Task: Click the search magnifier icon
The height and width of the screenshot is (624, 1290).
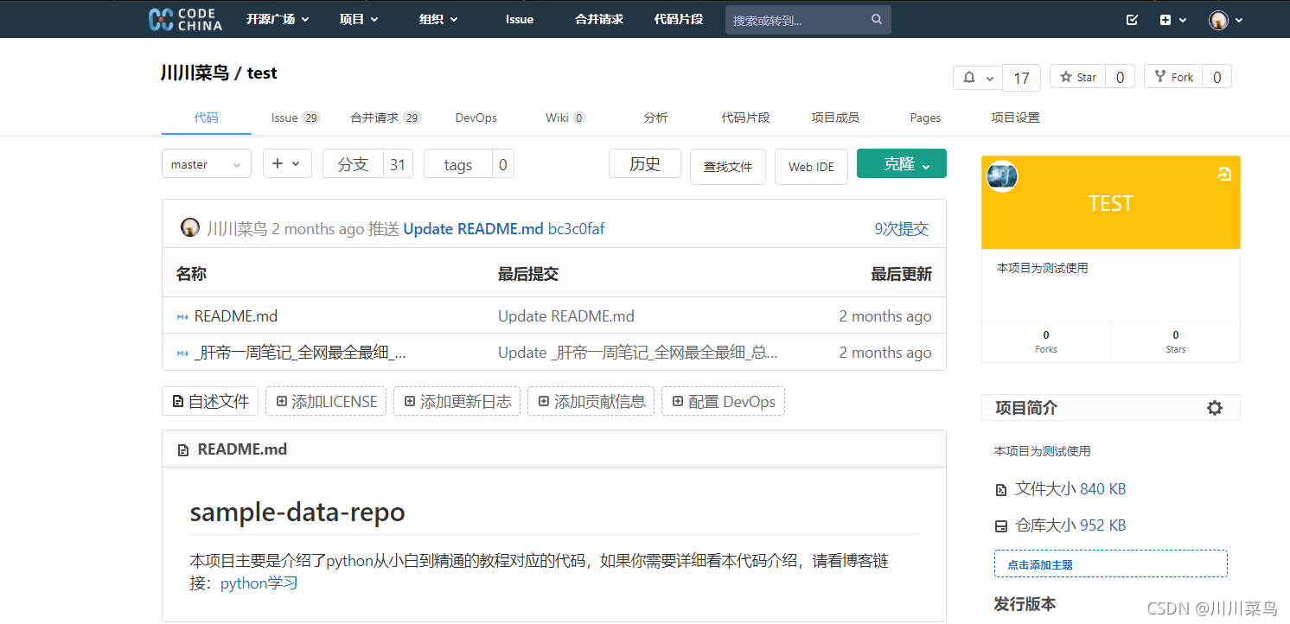Action: pos(877,19)
